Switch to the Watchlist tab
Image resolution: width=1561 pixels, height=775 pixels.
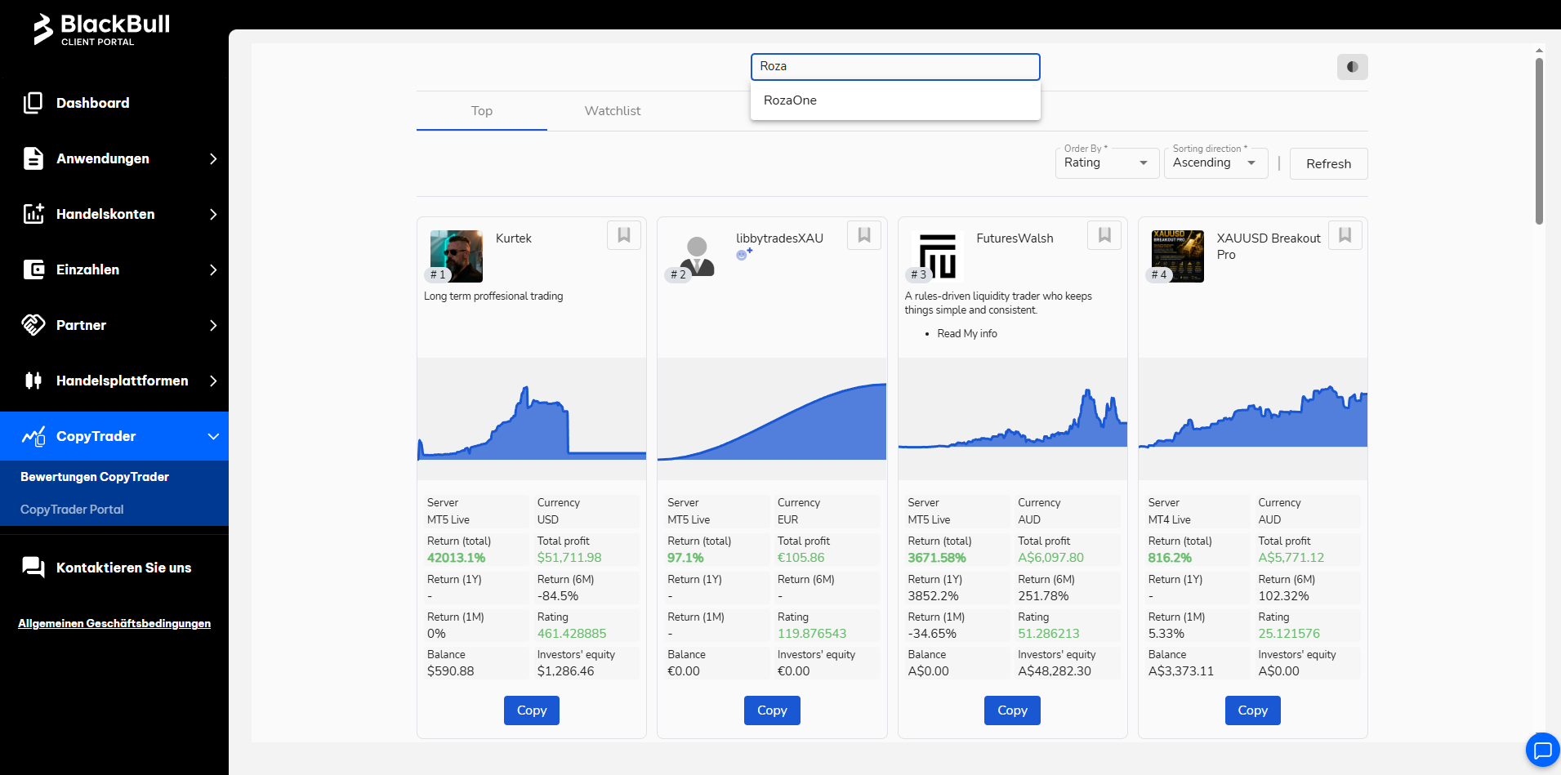click(x=613, y=111)
